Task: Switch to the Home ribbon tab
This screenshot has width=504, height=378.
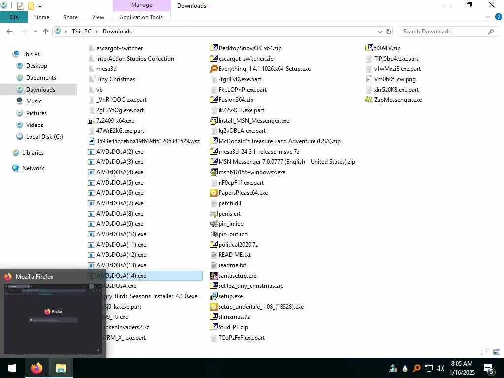Action: [x=42, y=17]
